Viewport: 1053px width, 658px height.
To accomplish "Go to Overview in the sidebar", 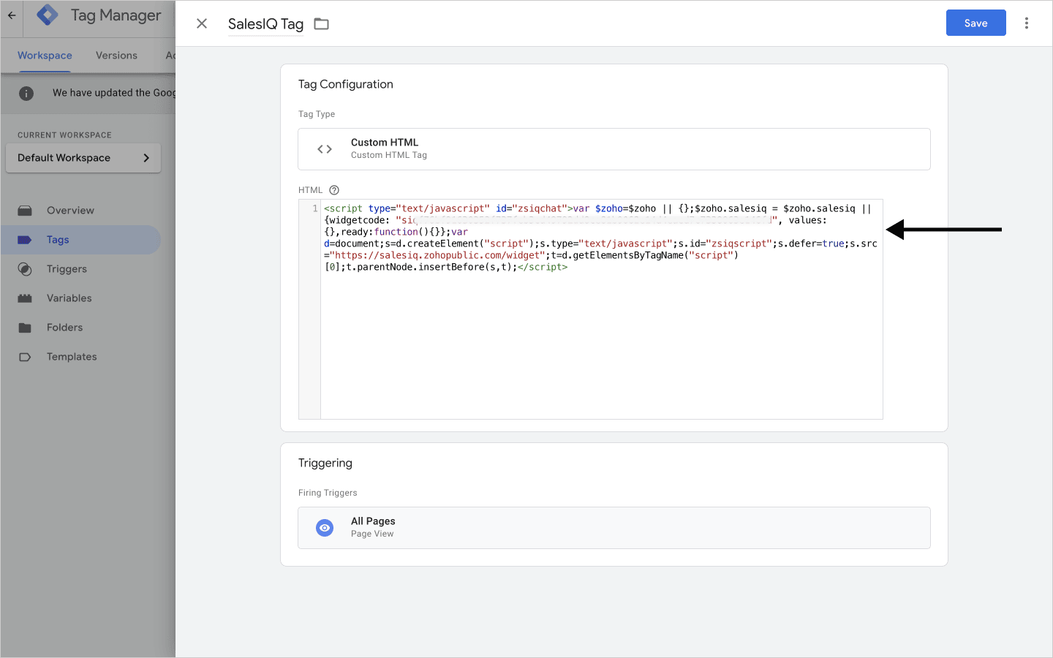I will 70,211.
